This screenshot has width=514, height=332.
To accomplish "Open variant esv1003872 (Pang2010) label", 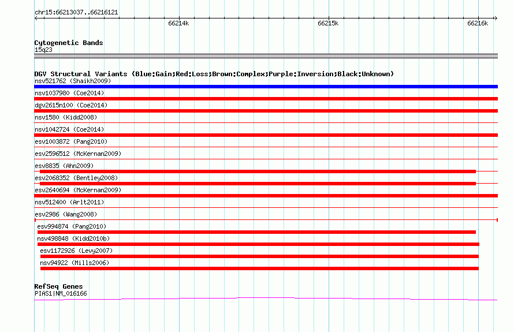I will coord(71,141).
